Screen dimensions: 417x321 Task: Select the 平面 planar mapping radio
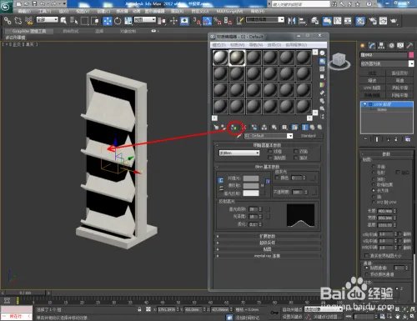coord(374,167)
